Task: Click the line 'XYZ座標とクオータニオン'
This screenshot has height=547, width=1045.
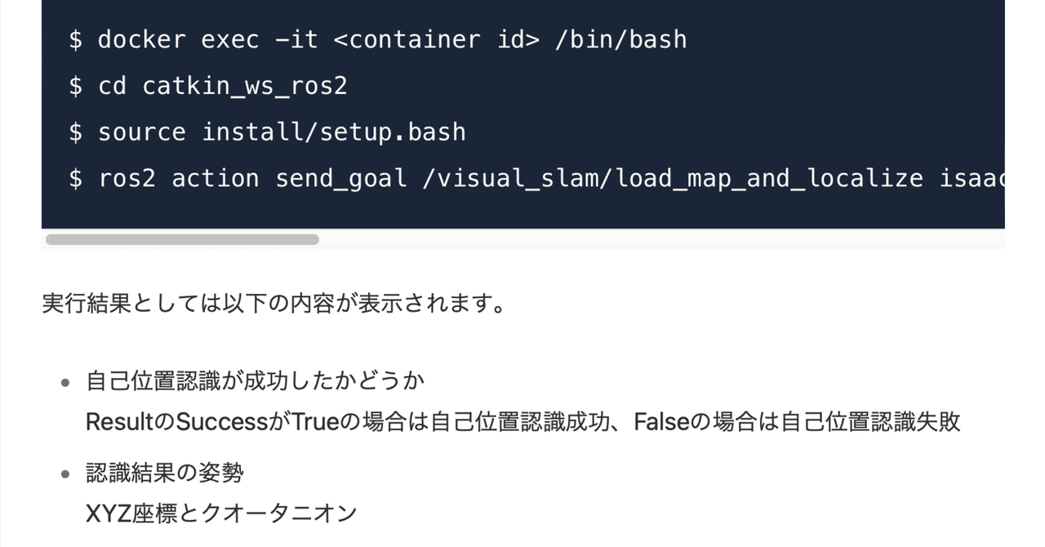Action: 222,514
